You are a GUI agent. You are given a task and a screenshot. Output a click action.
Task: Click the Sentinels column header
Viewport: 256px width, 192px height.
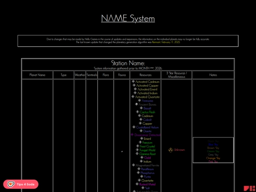click(x=92, y=75)
